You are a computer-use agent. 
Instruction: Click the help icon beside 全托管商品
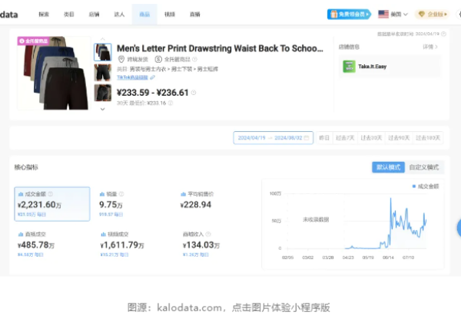(x=194, y=60)
